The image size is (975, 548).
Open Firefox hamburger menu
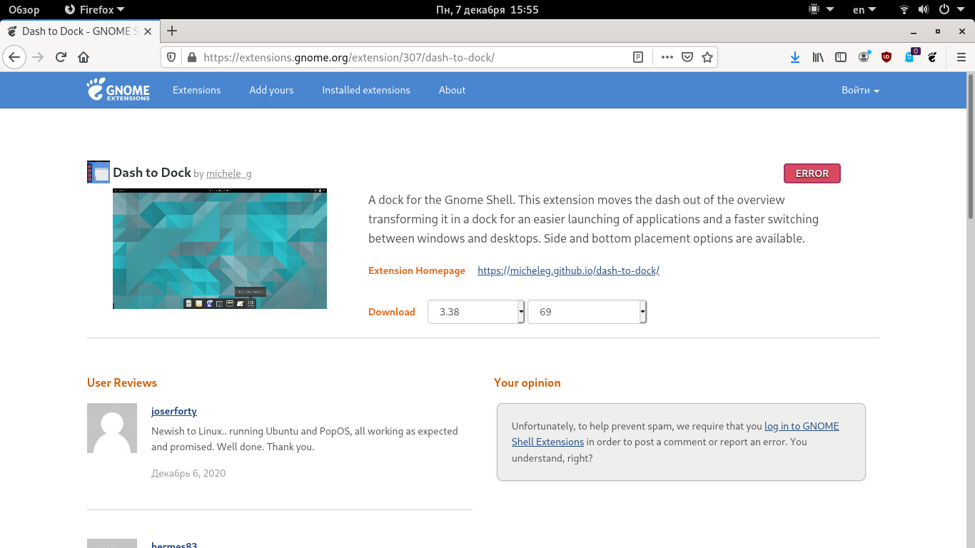point(961,57)
